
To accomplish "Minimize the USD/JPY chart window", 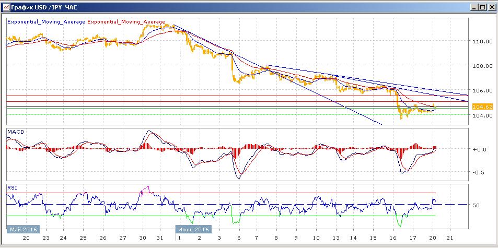I will [x=473, y=7].
